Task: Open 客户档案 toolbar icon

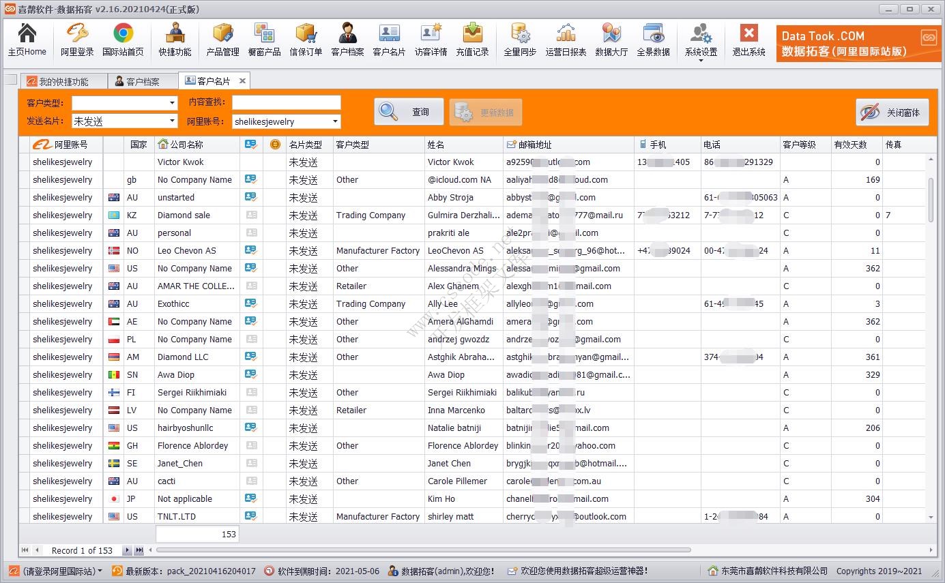Action: pos(347,40)
